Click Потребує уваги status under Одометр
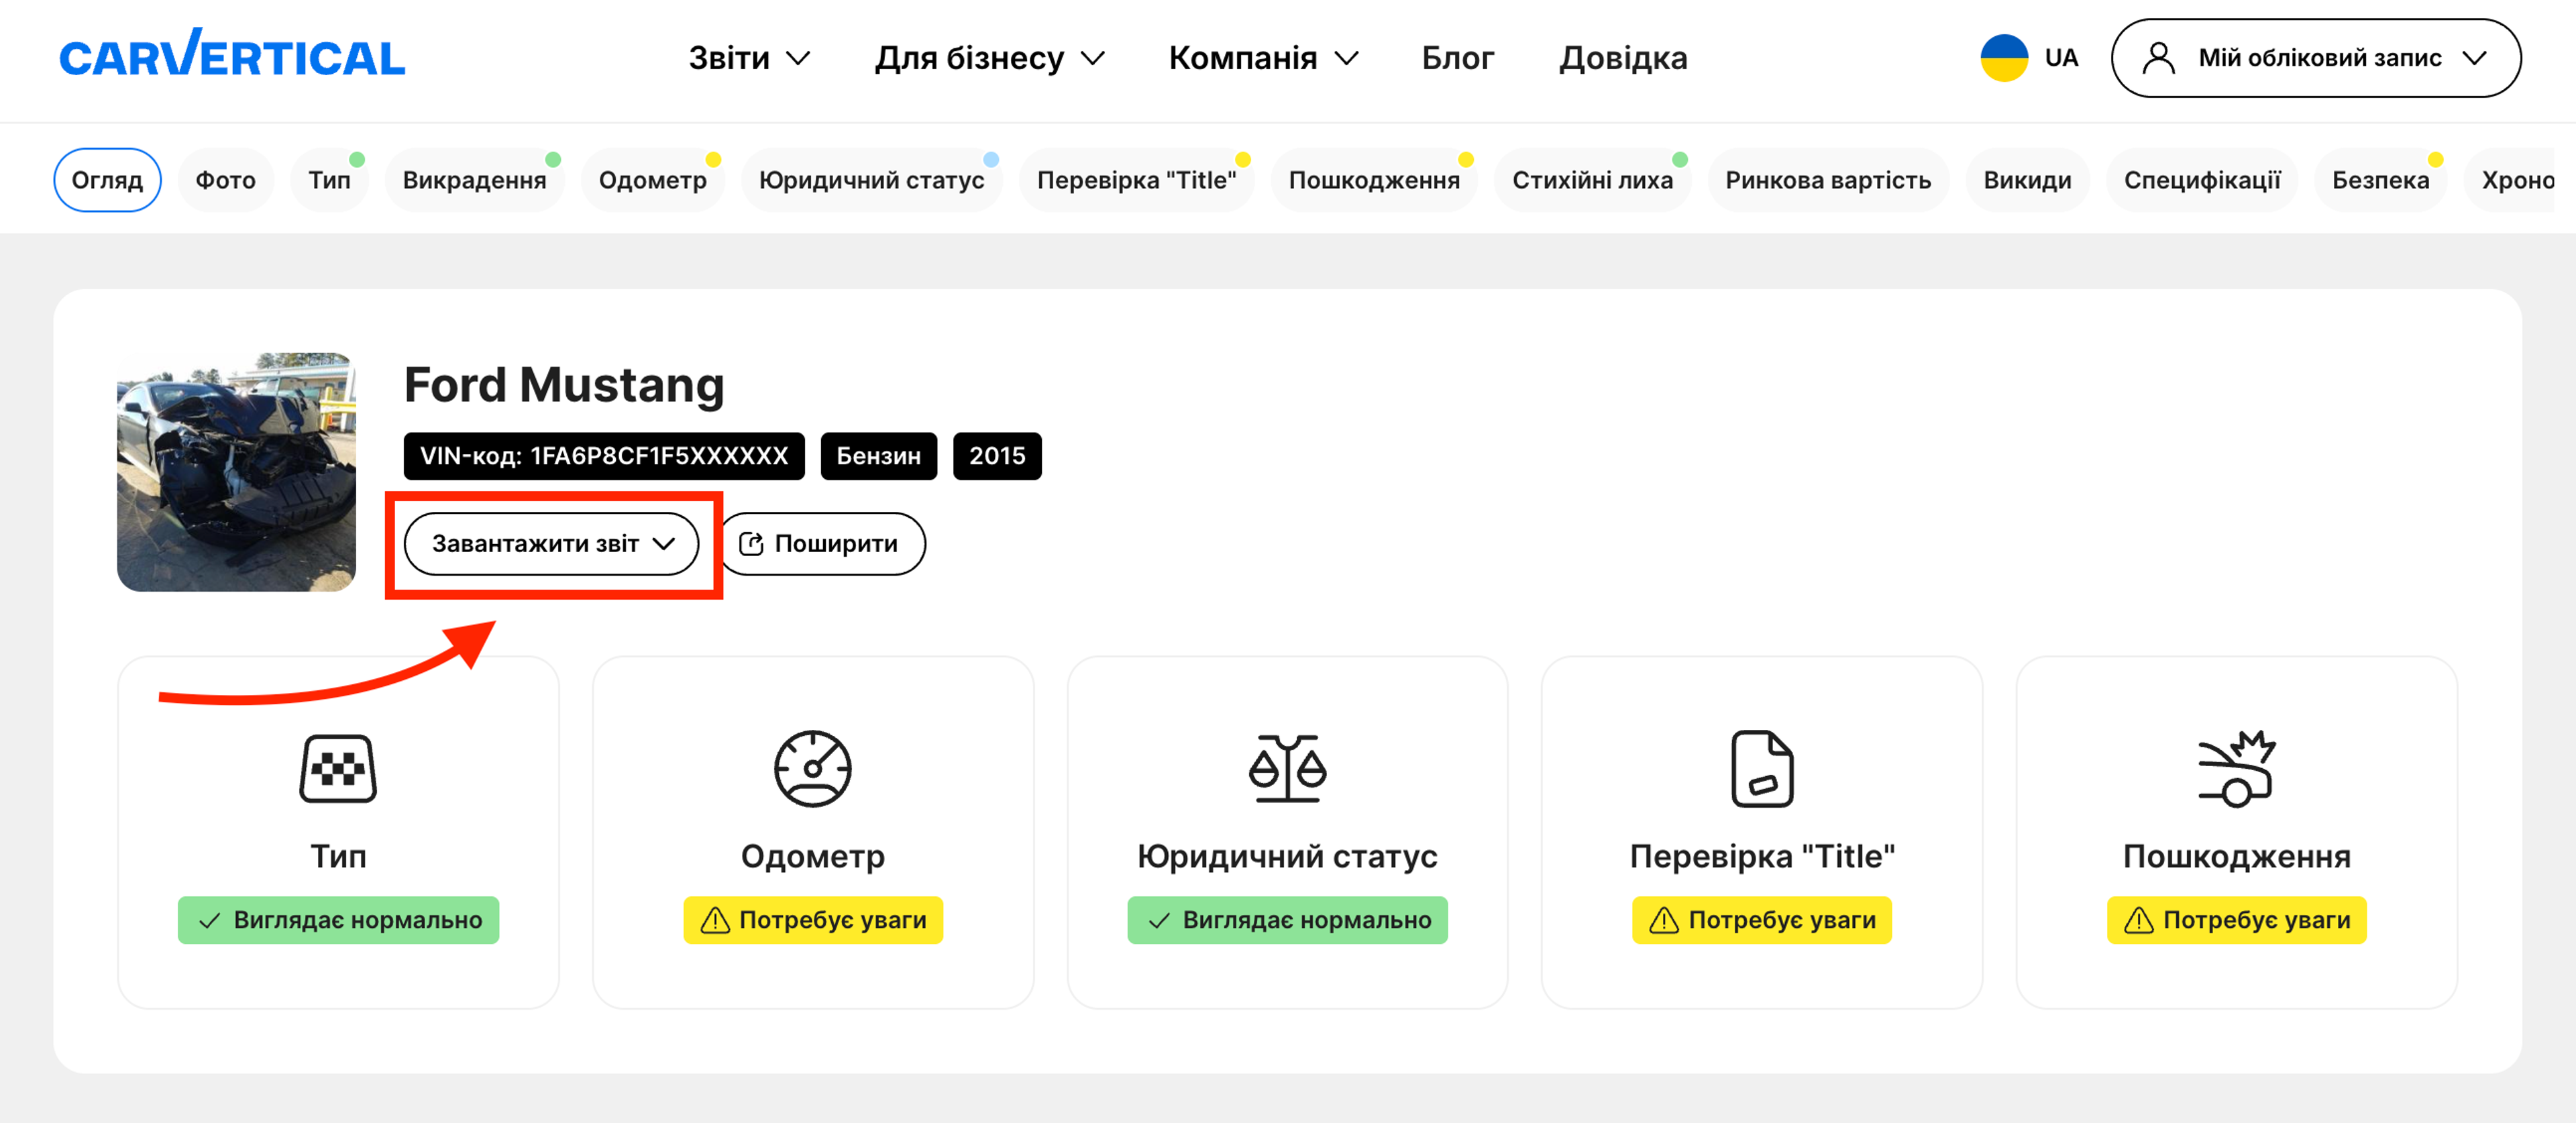2576x1123 pixels. tap(813, 920)
